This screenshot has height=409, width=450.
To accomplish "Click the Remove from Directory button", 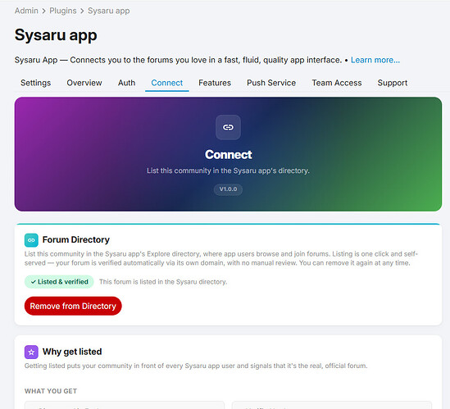I will (x=73, y=306).
